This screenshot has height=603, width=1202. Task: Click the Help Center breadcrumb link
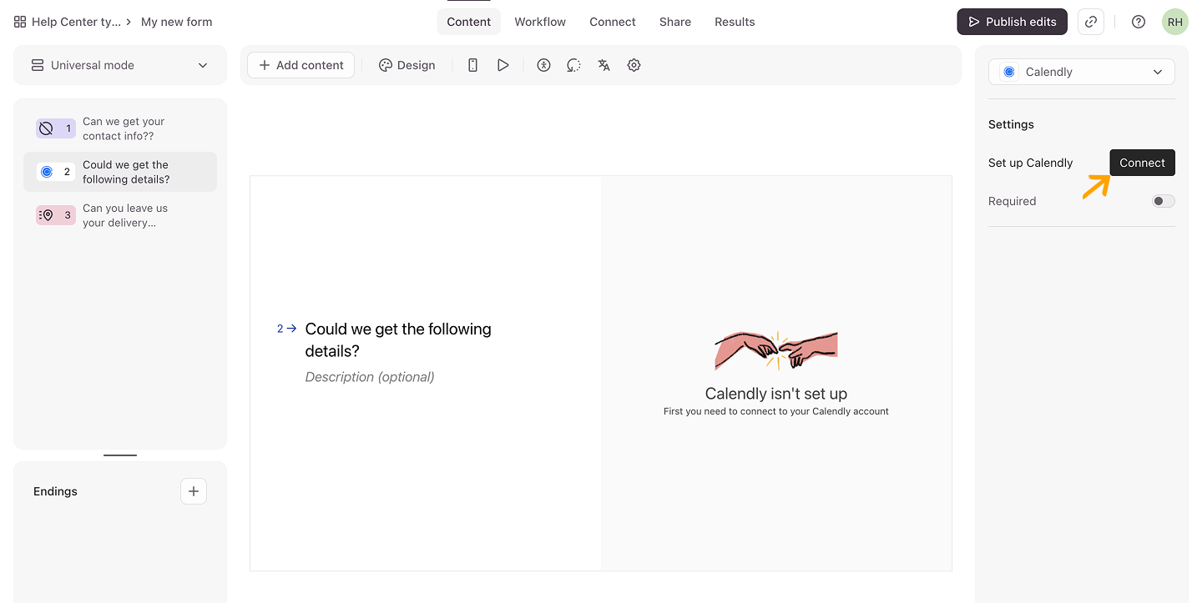(76, 22)
